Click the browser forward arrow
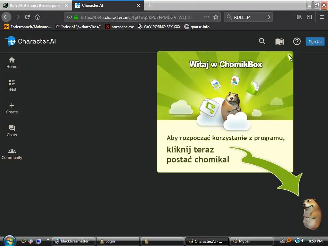This screenshot has height=246, width=328. click(17, 17)
